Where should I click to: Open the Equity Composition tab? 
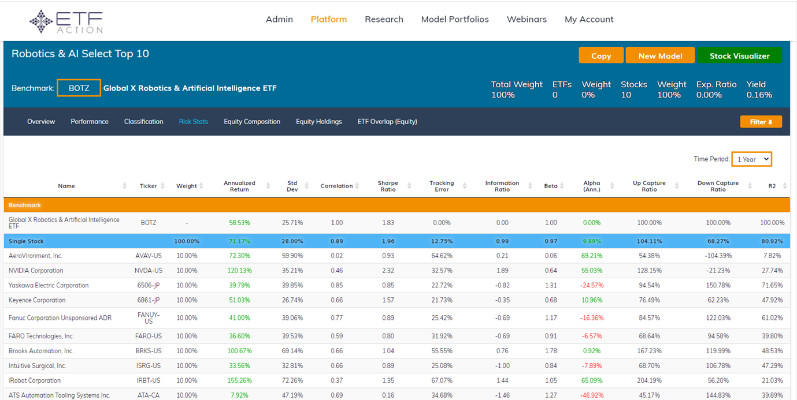(252, 122)
